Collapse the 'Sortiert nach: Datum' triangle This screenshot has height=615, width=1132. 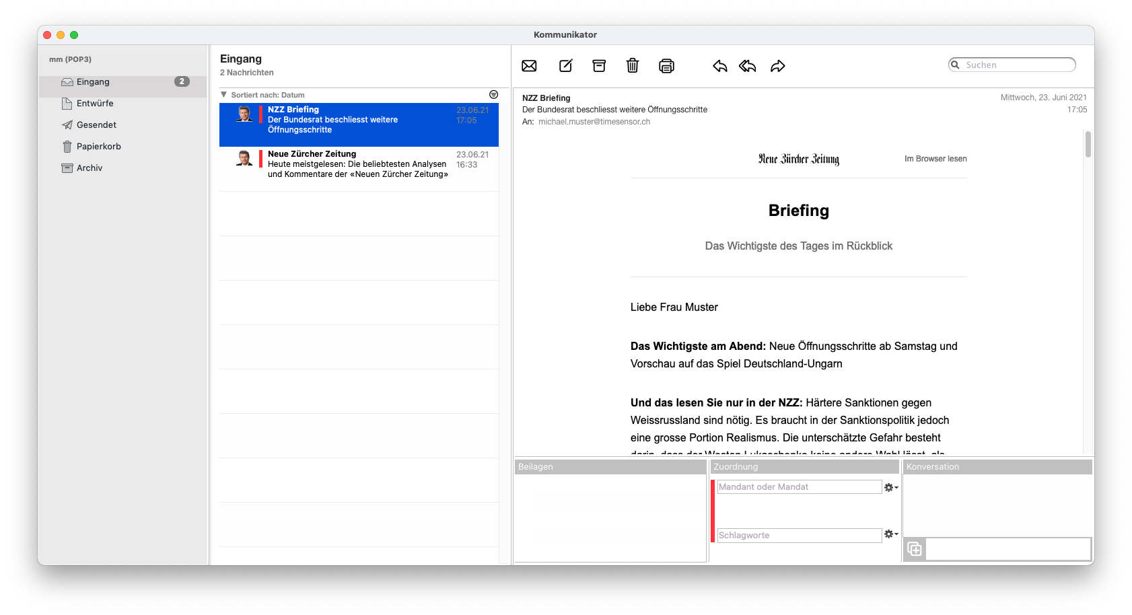coord(224,95)
